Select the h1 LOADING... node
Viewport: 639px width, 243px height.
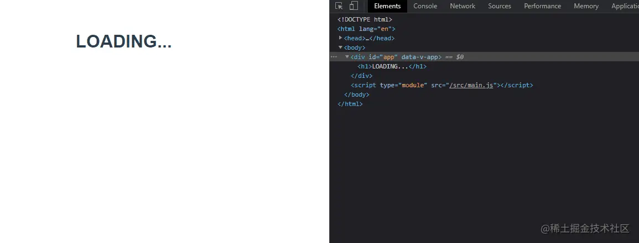pos(392,66)
